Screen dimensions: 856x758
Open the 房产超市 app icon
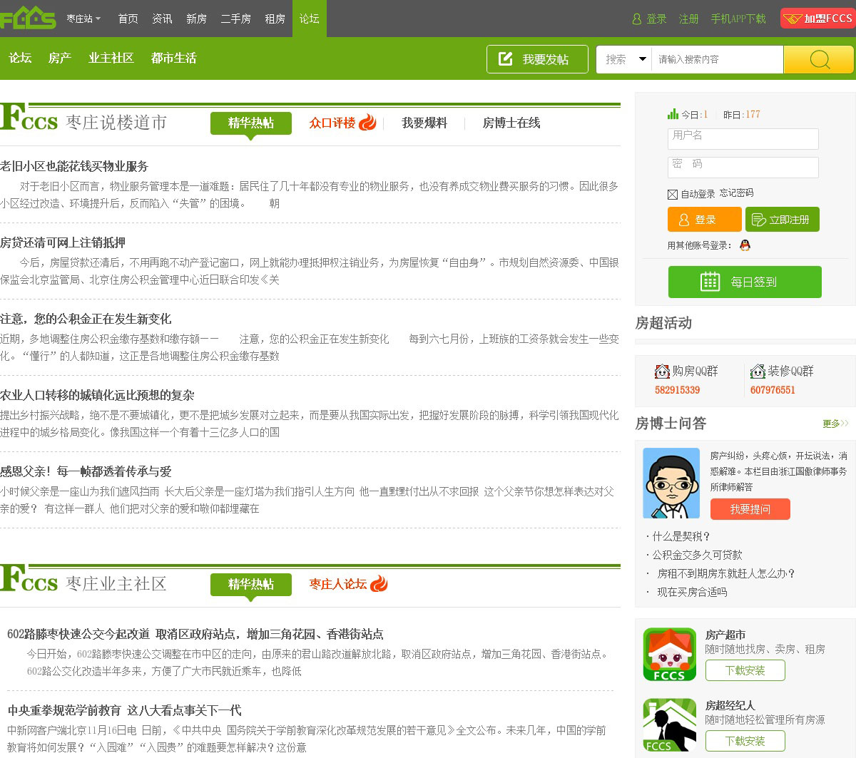pyautogui.click(x=669, y=655)
